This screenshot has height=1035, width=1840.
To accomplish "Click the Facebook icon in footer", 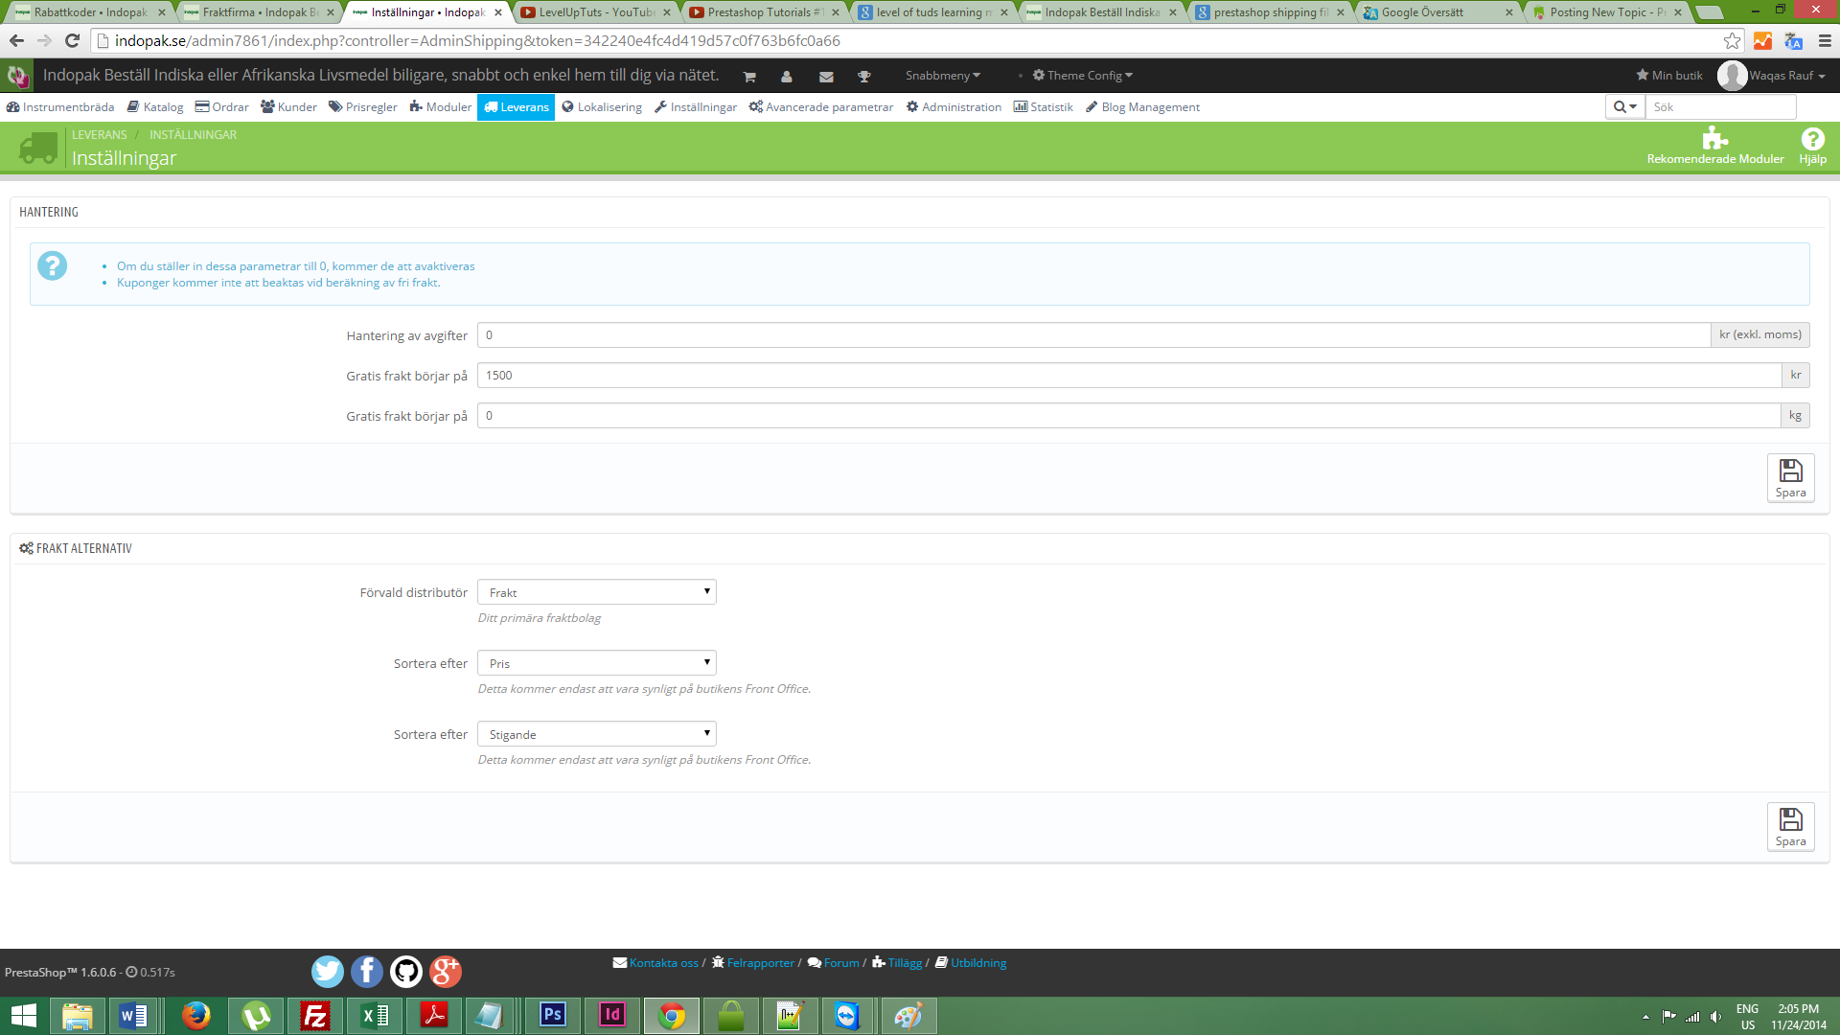I will tap(367, 972).
